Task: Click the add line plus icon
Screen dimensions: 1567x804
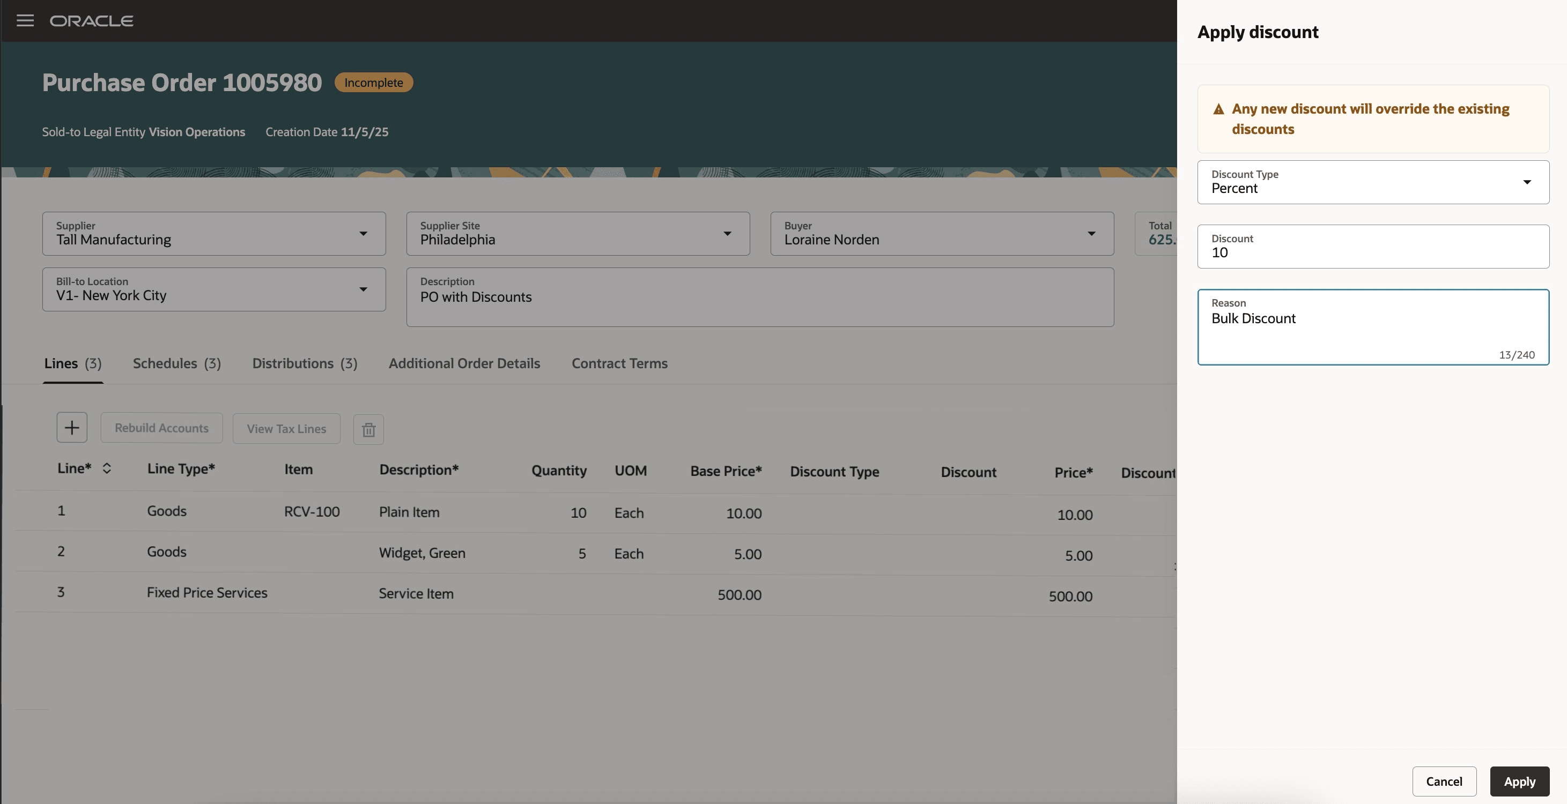Action: coord(72,428)
